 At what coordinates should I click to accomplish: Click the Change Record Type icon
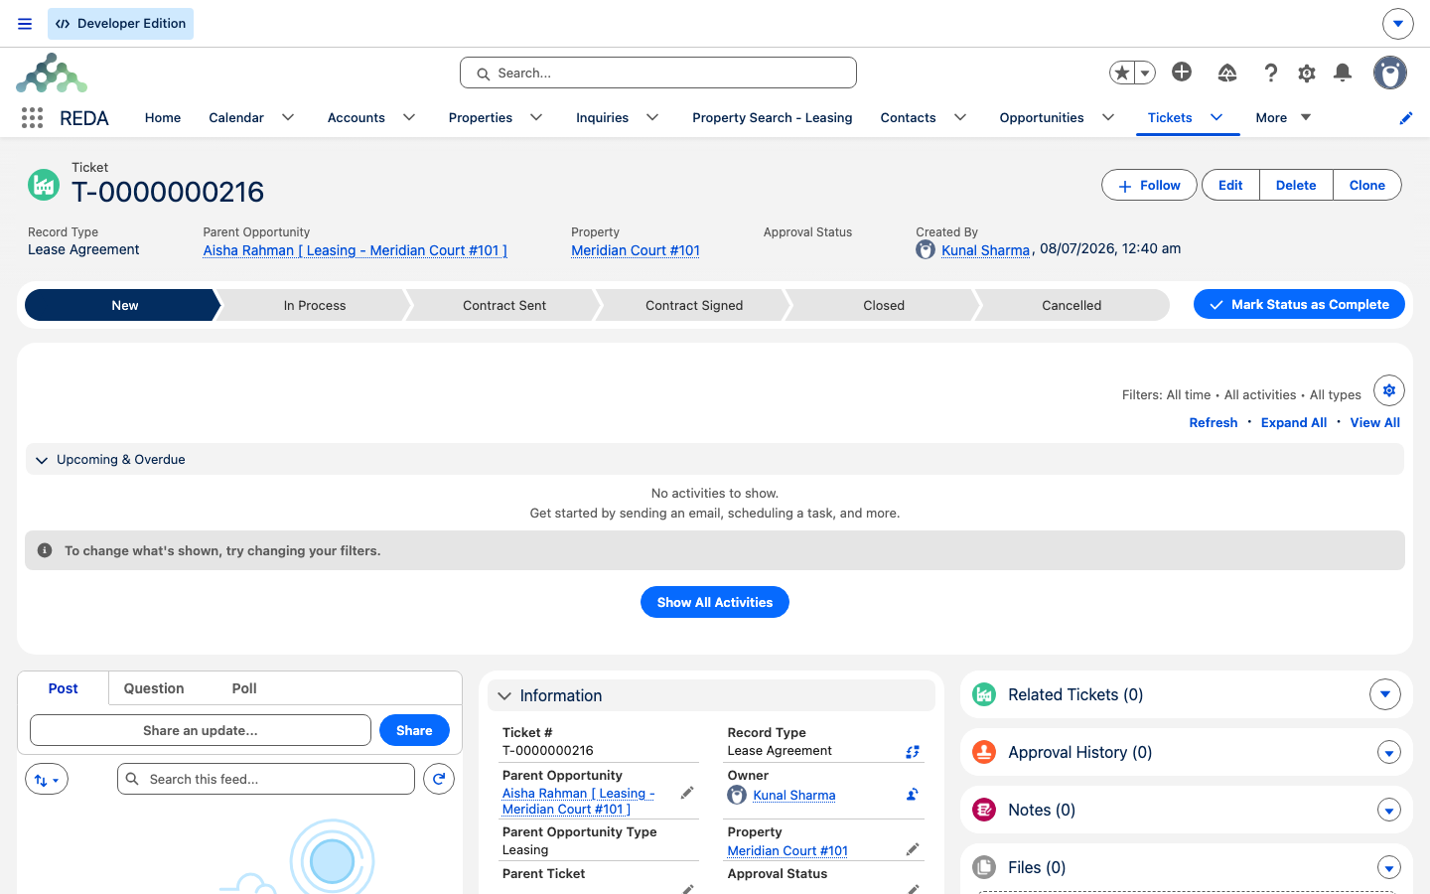click(913, 752)
